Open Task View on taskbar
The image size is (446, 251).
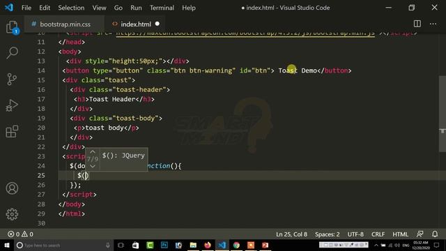click(x=121, y=245)
